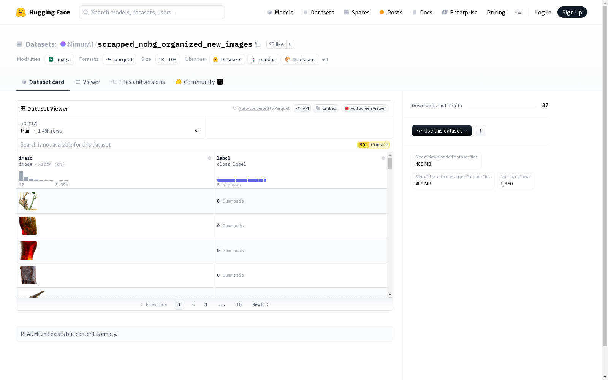The width and height of the screenshot is (608, 380).
Task: Click Log In
Action: 543,12
